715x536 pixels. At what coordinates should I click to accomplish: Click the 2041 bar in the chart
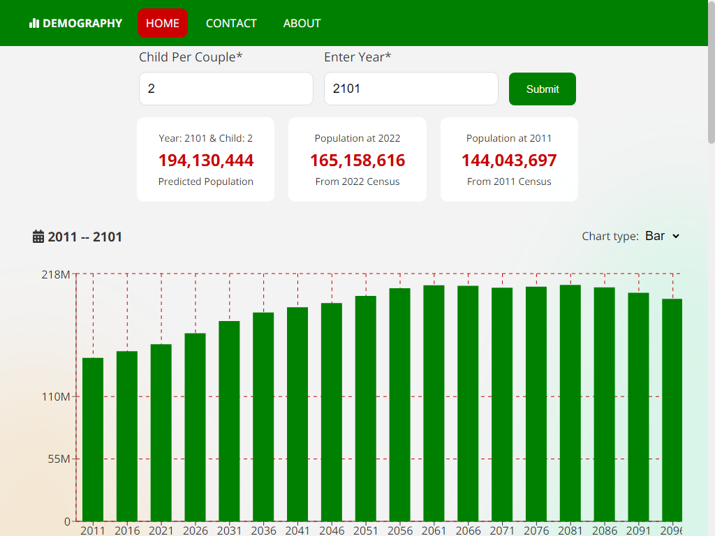[297, 415]
